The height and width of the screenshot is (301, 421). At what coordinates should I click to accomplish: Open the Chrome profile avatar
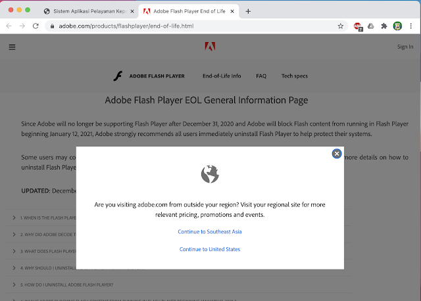pos(397,26)
